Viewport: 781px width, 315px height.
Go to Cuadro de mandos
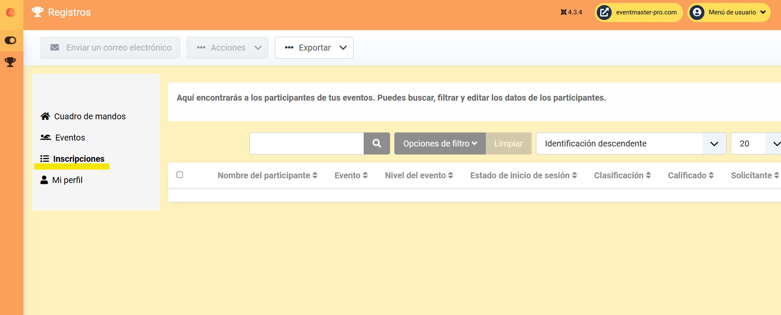tap(83, 116)
